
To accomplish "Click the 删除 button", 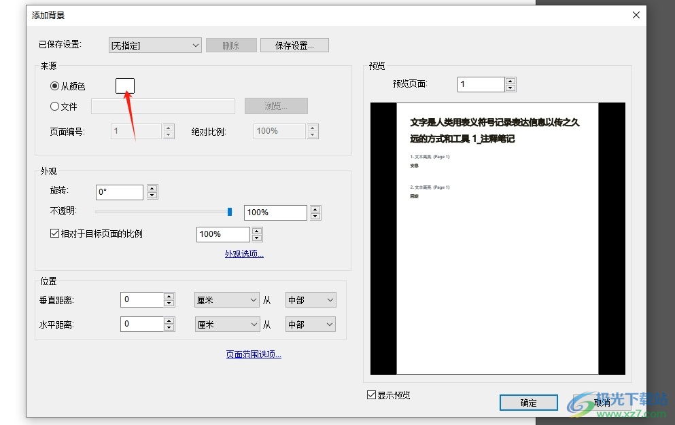I will (231, 45).
